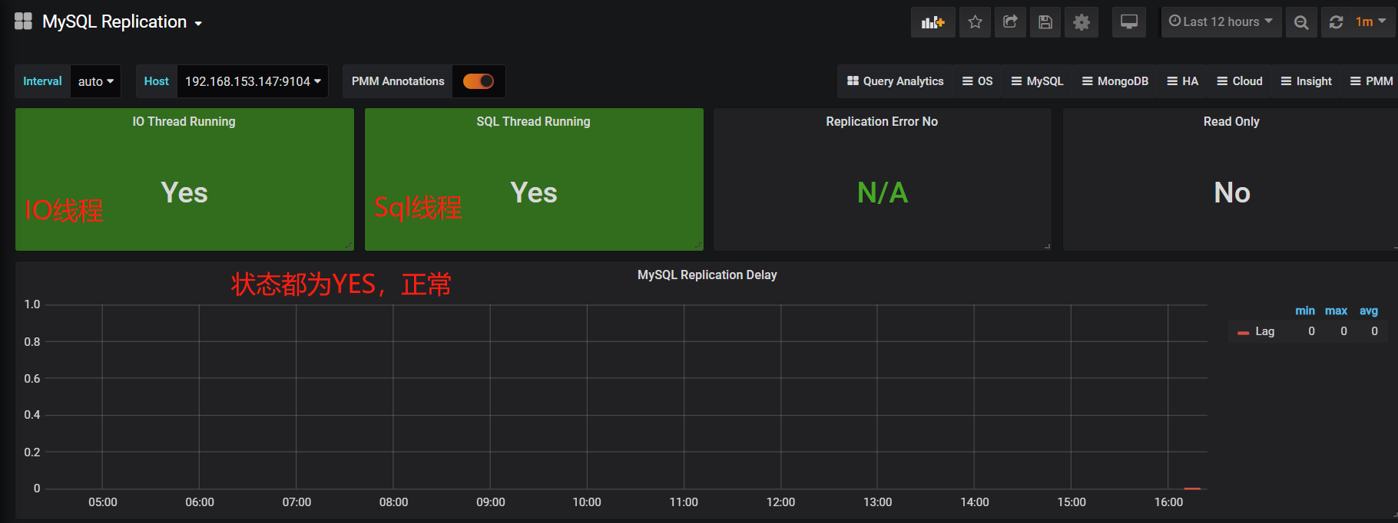Change the 1m auto-refresh interval
Image resolution: width=1398 pixels, height=523 pixels.
coord(1370,22)
